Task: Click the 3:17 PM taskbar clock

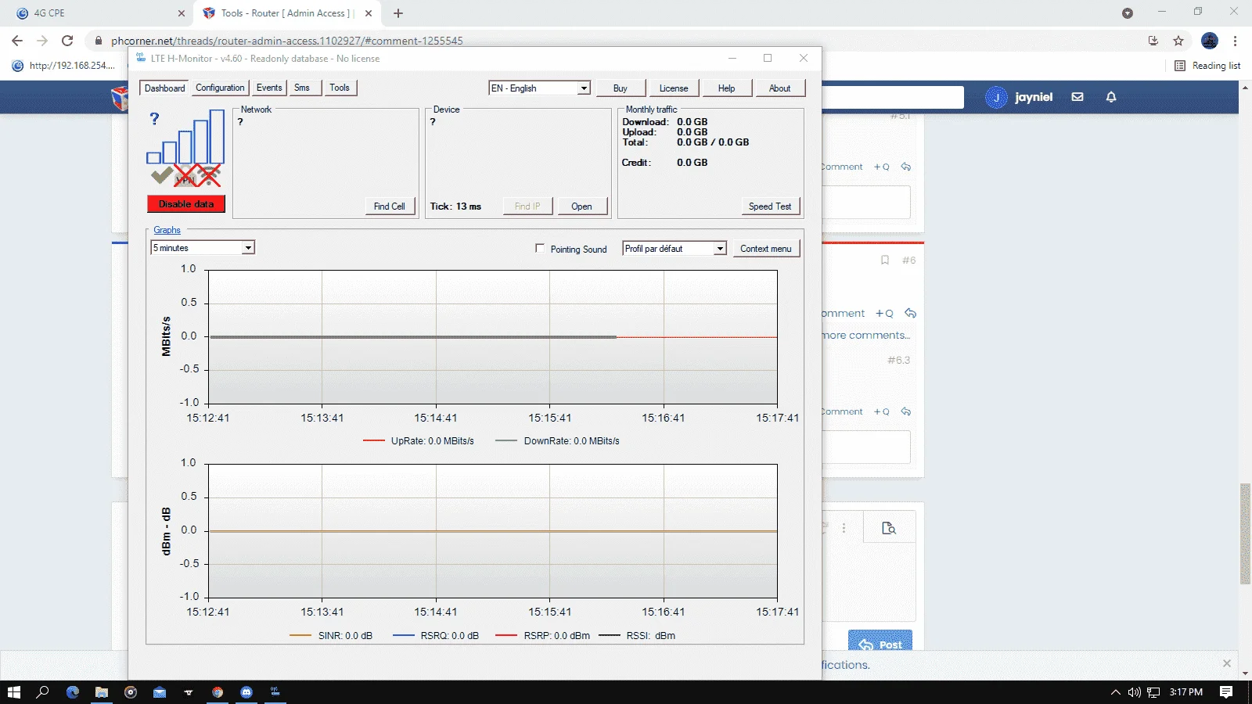Action: pyautogui.click(x=1186, y=692)
